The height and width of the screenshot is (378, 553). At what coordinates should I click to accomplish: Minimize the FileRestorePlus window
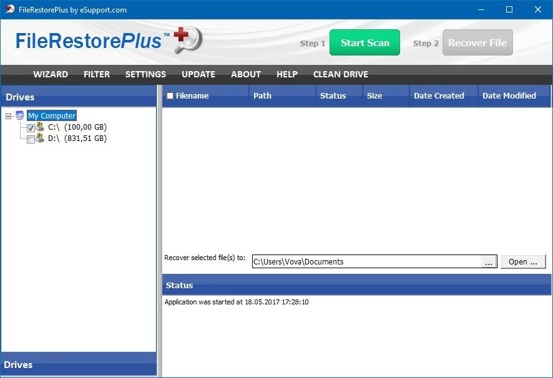(481, 9)
